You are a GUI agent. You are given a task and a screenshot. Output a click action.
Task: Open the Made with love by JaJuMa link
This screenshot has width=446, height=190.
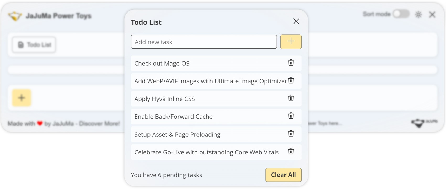click(64, 124)
